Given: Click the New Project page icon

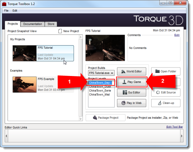Looking at the screenshot, I should click(60, 31).
